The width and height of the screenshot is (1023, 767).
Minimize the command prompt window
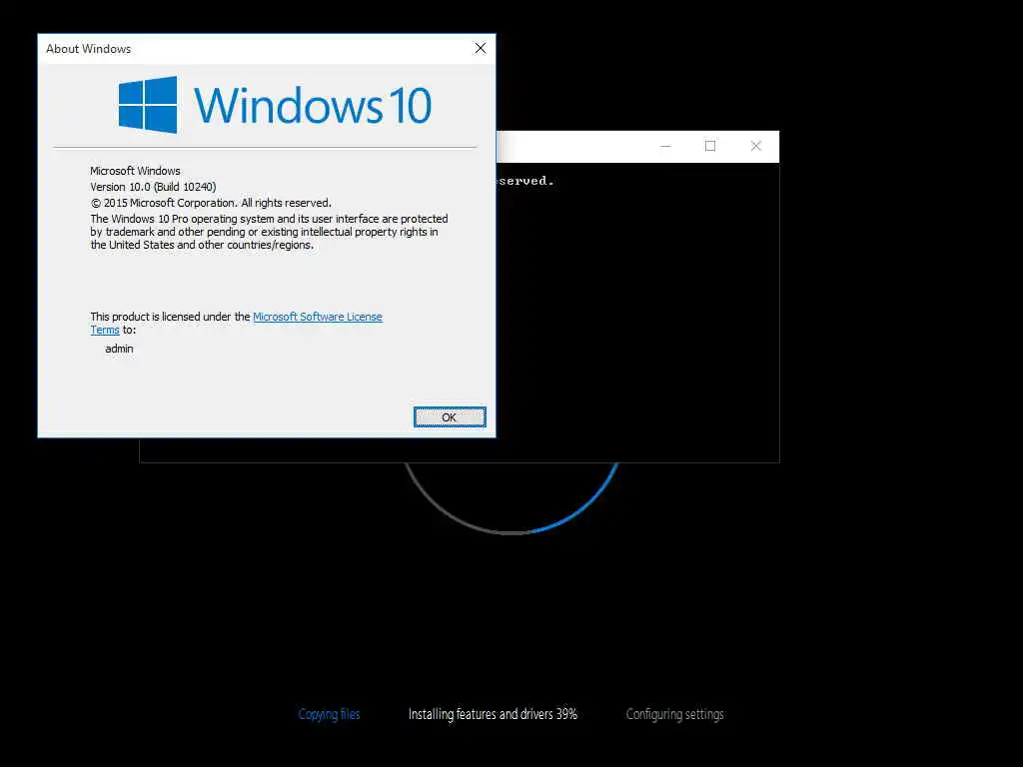pos(665,146)
